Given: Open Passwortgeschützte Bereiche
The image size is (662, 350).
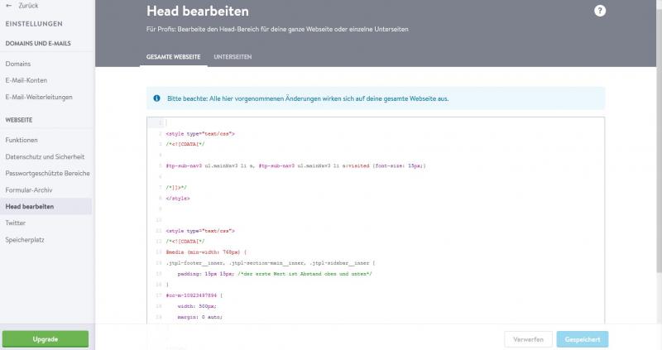Looking at the screenshot, I should click(47, 173).
